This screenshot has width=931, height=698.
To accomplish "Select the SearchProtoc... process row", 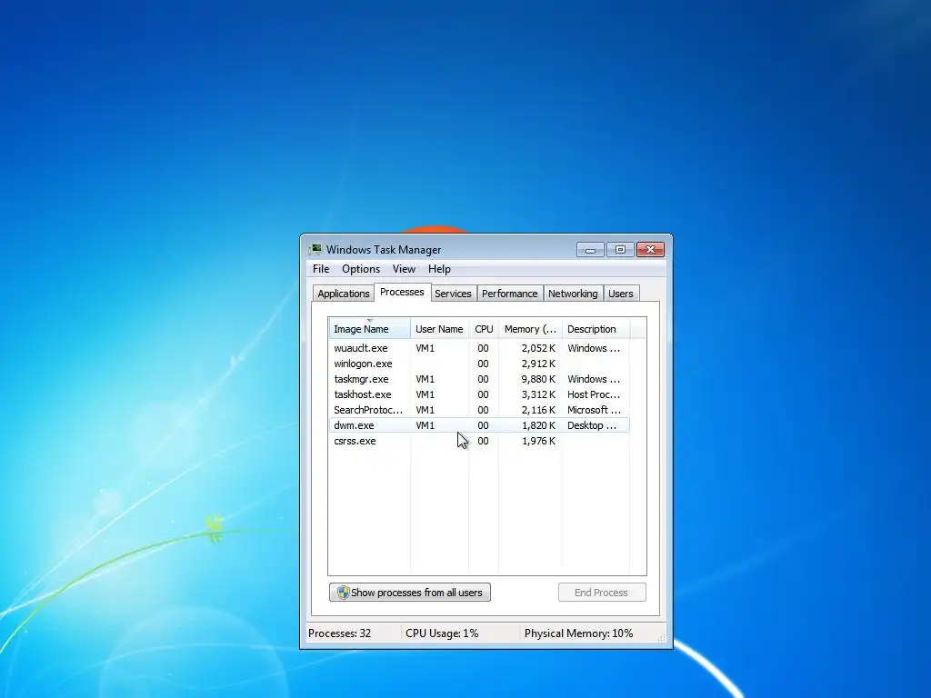I will [478, 410].
